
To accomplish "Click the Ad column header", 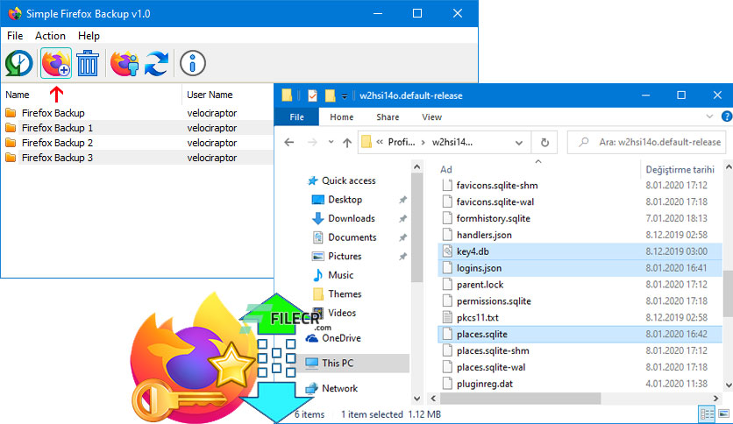I will coord(446,169).
